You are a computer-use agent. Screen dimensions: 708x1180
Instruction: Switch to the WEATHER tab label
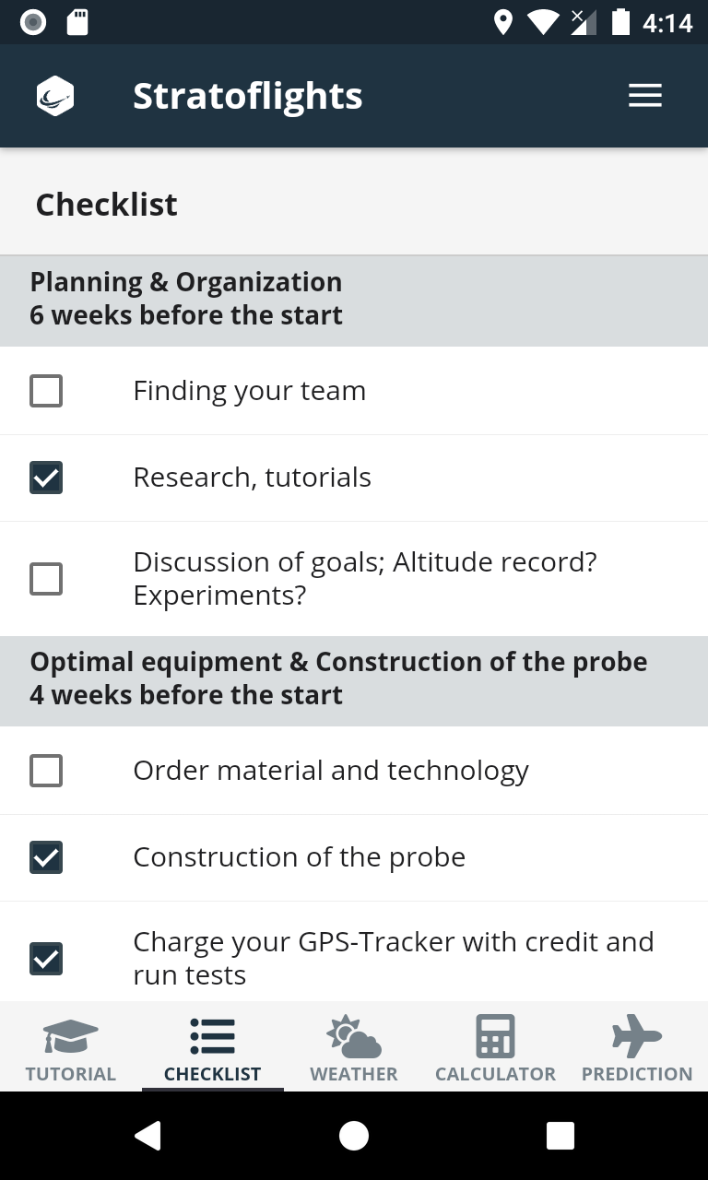tap(354, 1074)
